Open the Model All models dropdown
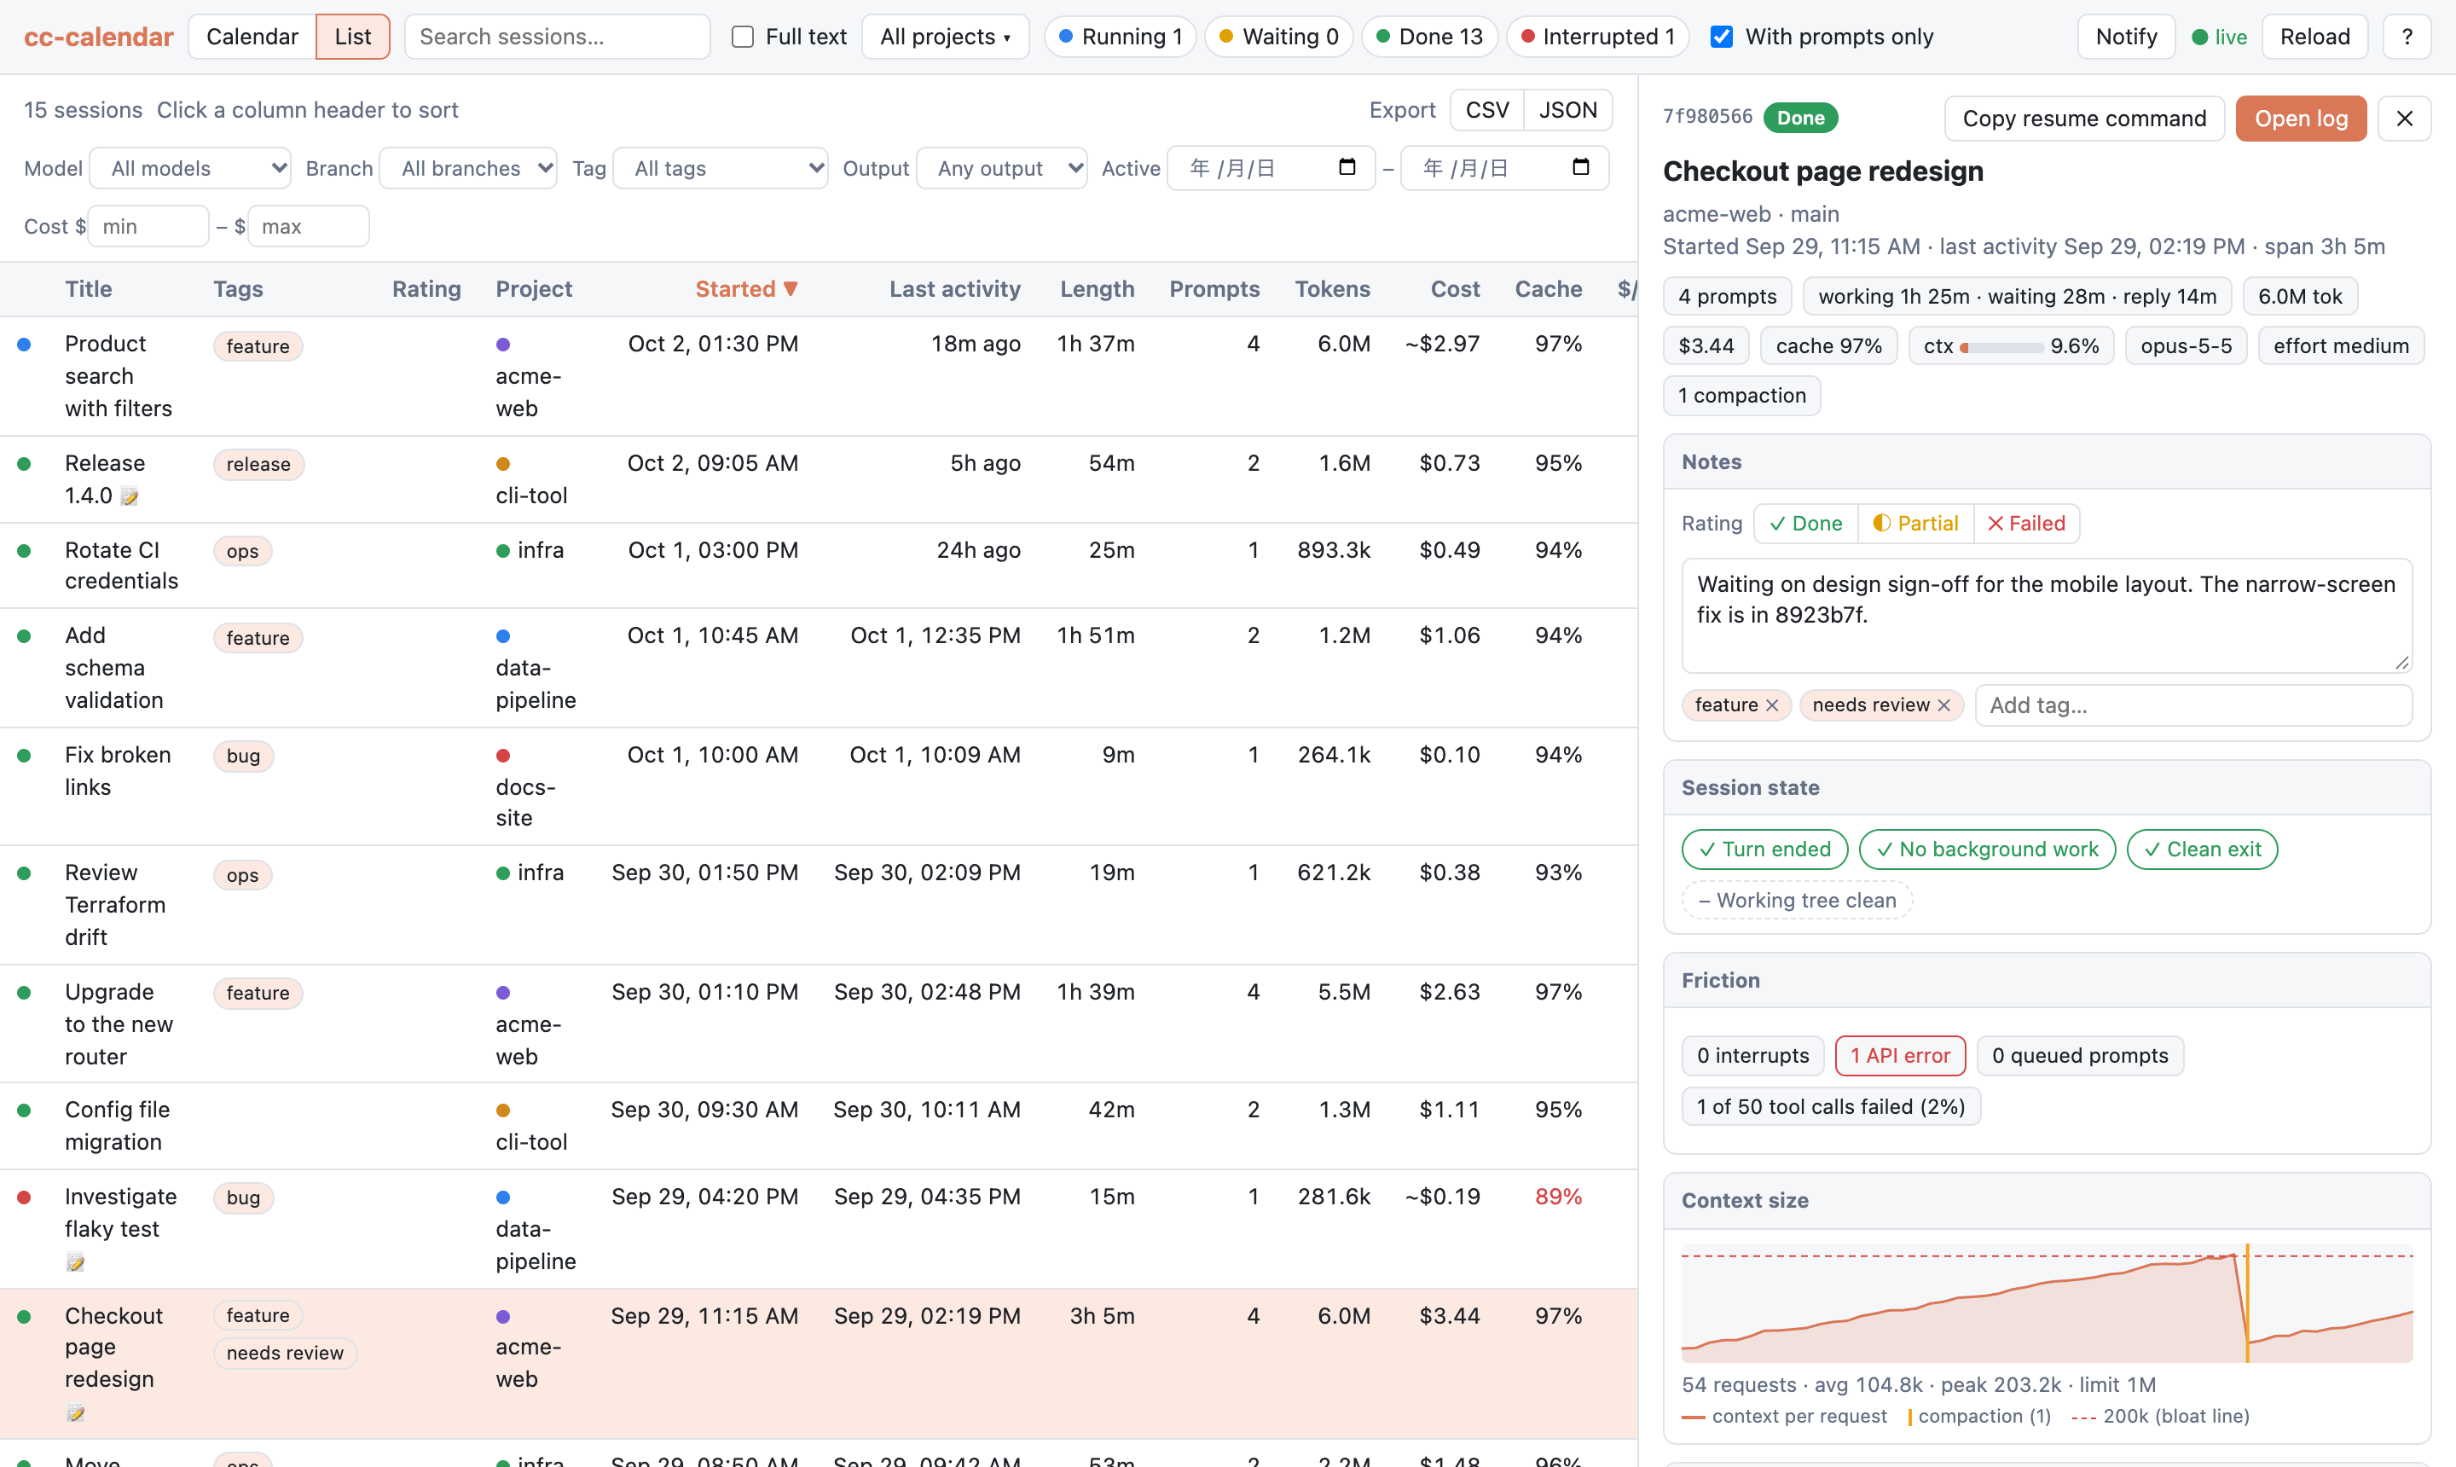Viewport: 2456px width, 1467px height. 191,168
